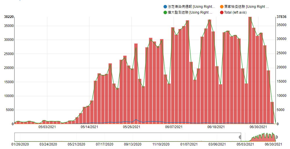290x149 pixels.
Task: Click the orange 居家檢疫送驗 legend circle
Action: [222, 7]
